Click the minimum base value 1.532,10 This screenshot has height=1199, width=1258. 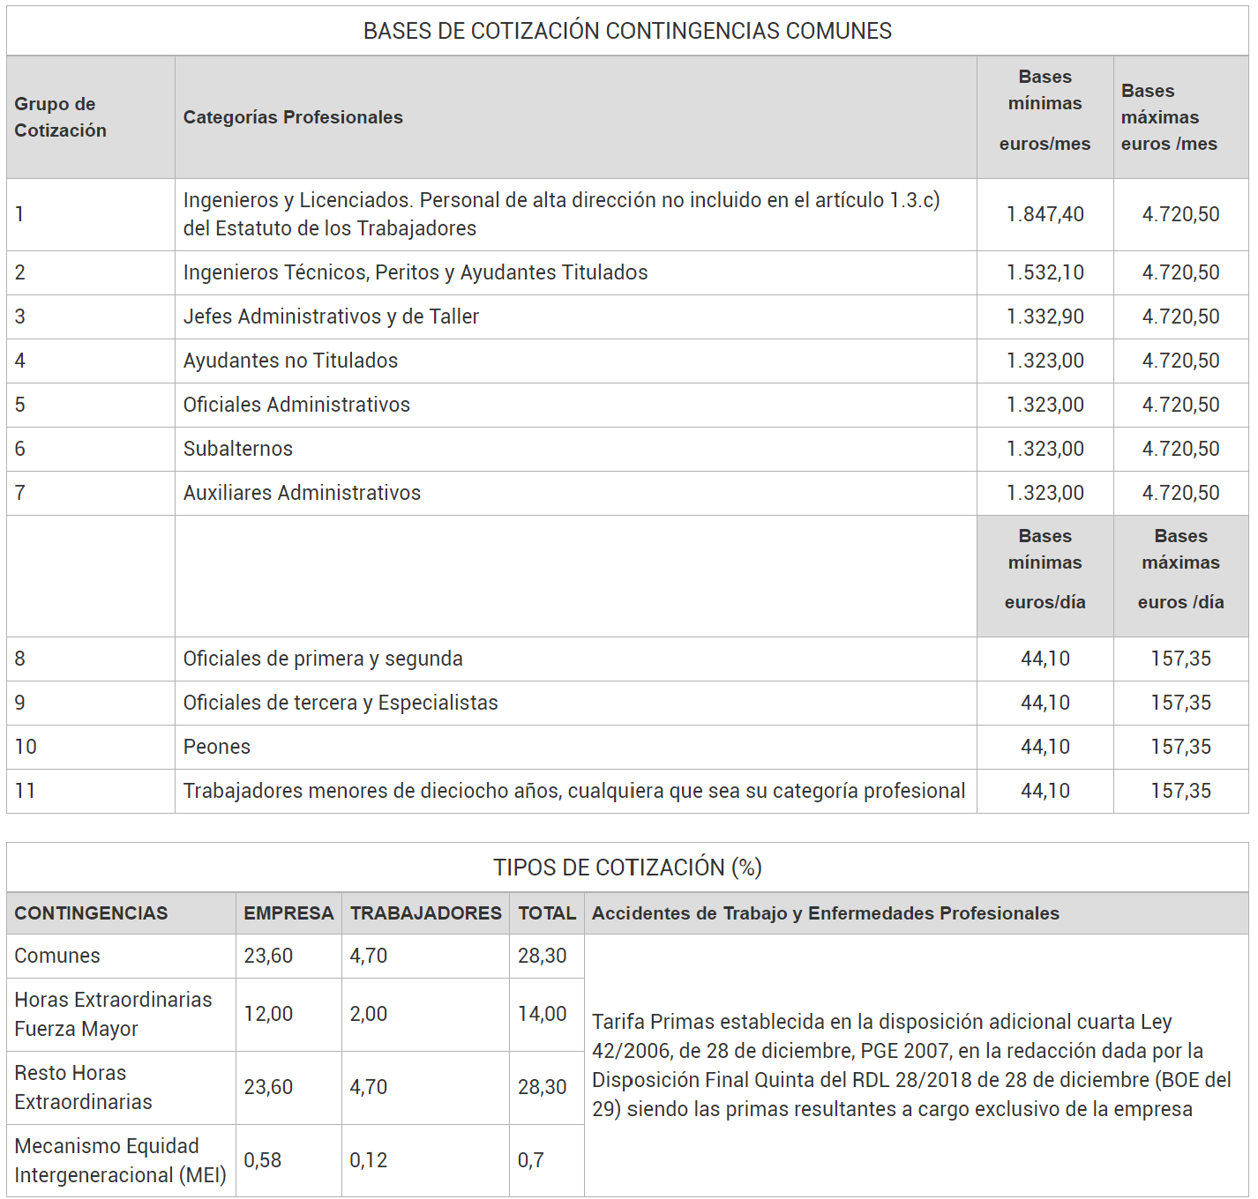[x=1045, y=272]
